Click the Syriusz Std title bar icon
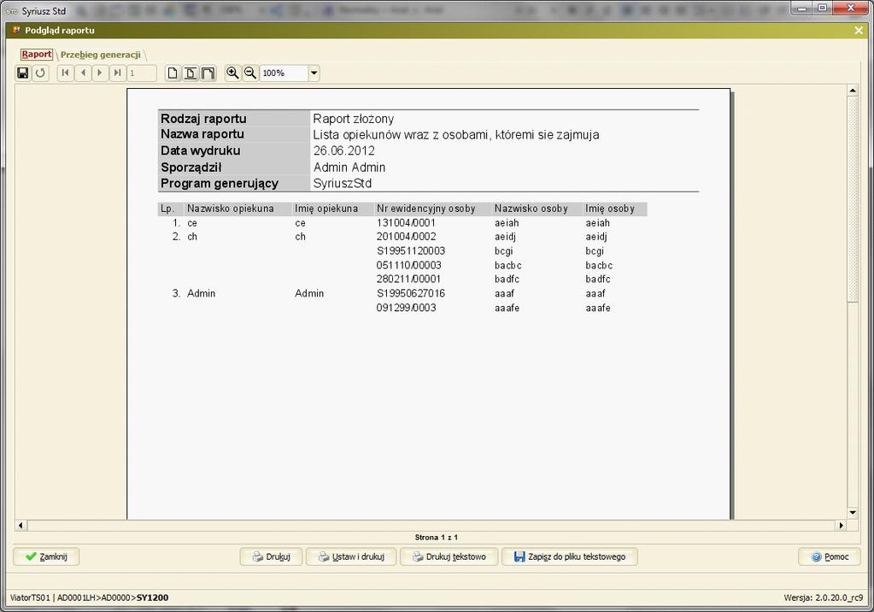This screenshot has height=612, width=874. pos(12,11)
